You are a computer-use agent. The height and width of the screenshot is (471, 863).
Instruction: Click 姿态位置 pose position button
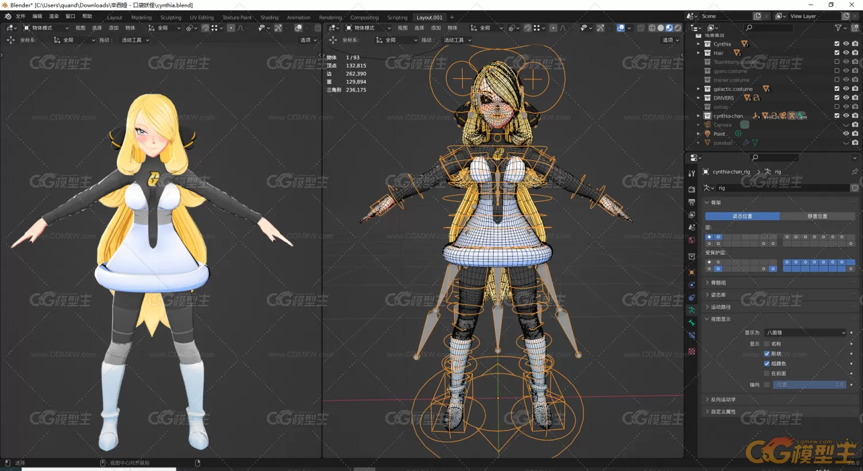[742, 216]
